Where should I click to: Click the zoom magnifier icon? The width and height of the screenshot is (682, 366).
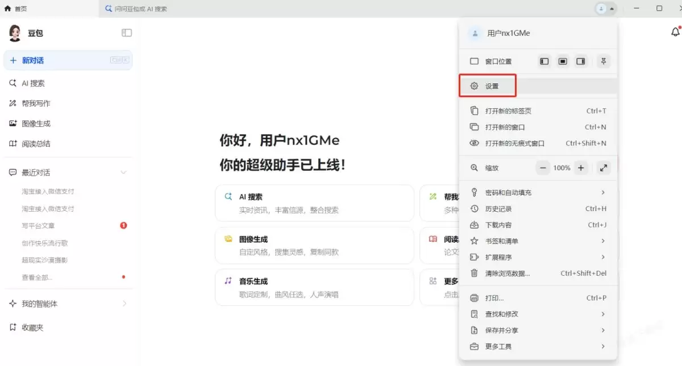[474, 168]
